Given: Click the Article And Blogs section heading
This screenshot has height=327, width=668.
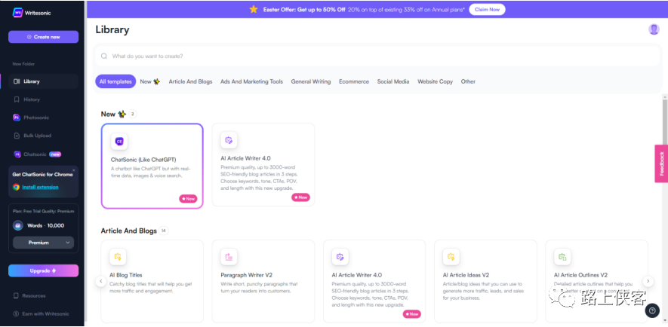Looking at the screenshot, I should [128, 231].
